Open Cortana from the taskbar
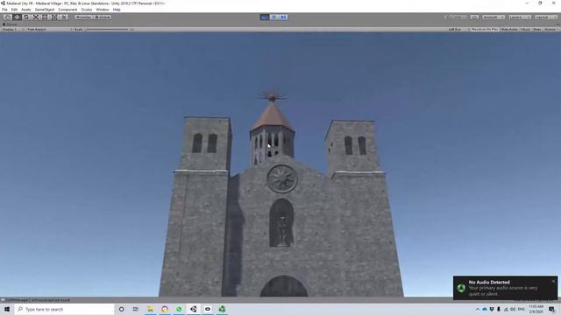Image resolution: width=561 pixels, height=315 pixels. [x=122, y=309]
